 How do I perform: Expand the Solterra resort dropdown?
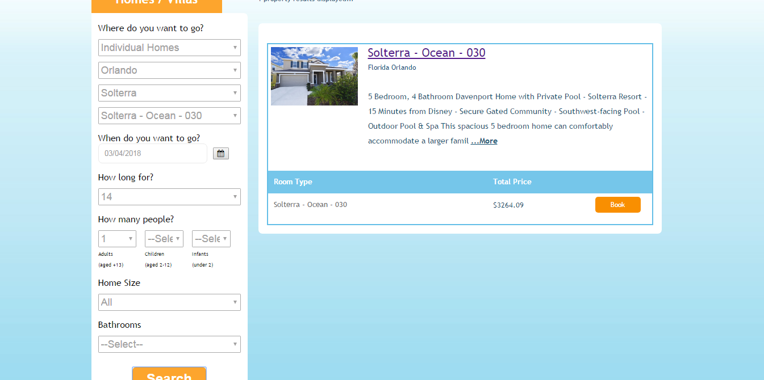click(169, 93)
